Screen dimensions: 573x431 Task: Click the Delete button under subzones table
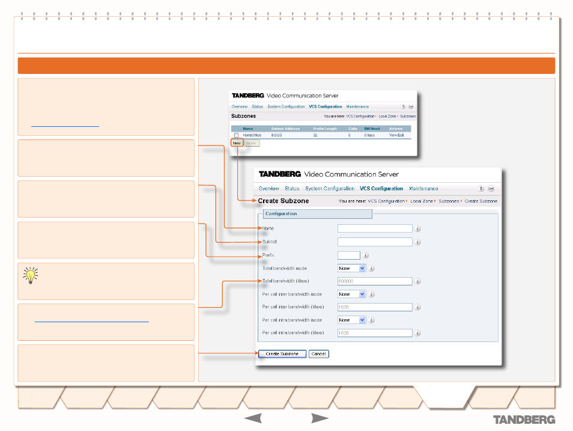(252, 143)
